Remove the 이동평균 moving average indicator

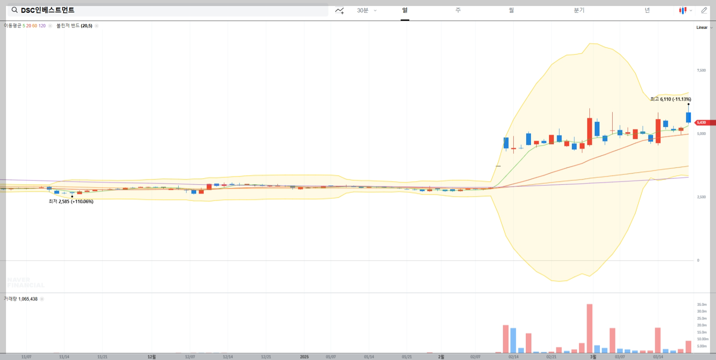pos(50,26)
